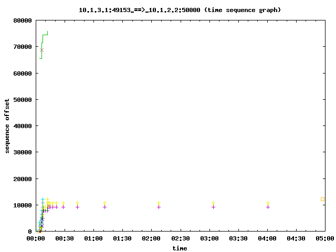The width and height of the screenshot is (336, 252).
Task: Click the green stepped line near 75000
Action: [45, 35]
